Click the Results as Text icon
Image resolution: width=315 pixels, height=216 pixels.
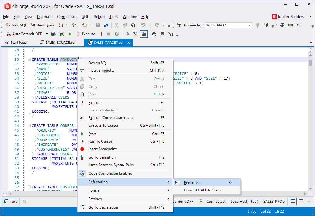pos(135,34)
